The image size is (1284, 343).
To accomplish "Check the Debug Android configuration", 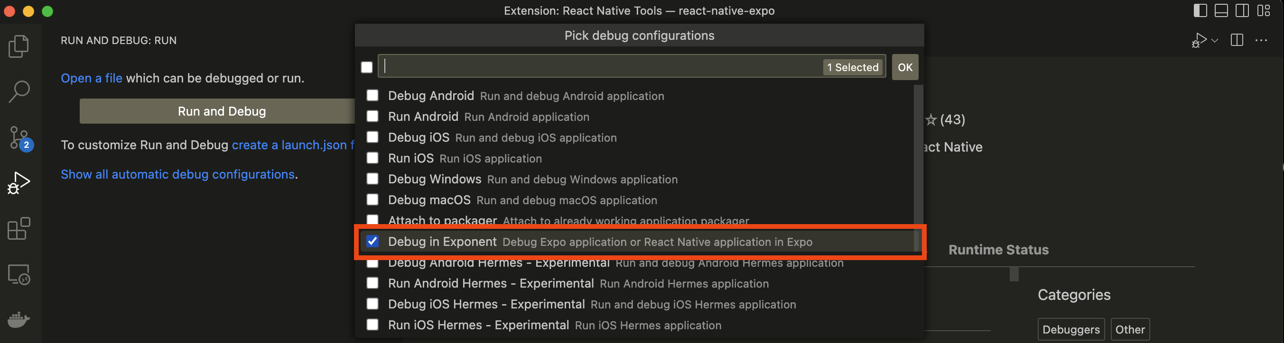I will pos(372,96).
